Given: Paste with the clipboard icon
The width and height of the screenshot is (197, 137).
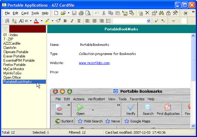Looking at the screenshot, I should (118, 13).
